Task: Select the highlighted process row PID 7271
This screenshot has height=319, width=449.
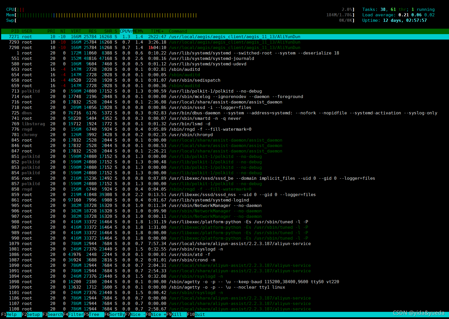Action: 224,37
